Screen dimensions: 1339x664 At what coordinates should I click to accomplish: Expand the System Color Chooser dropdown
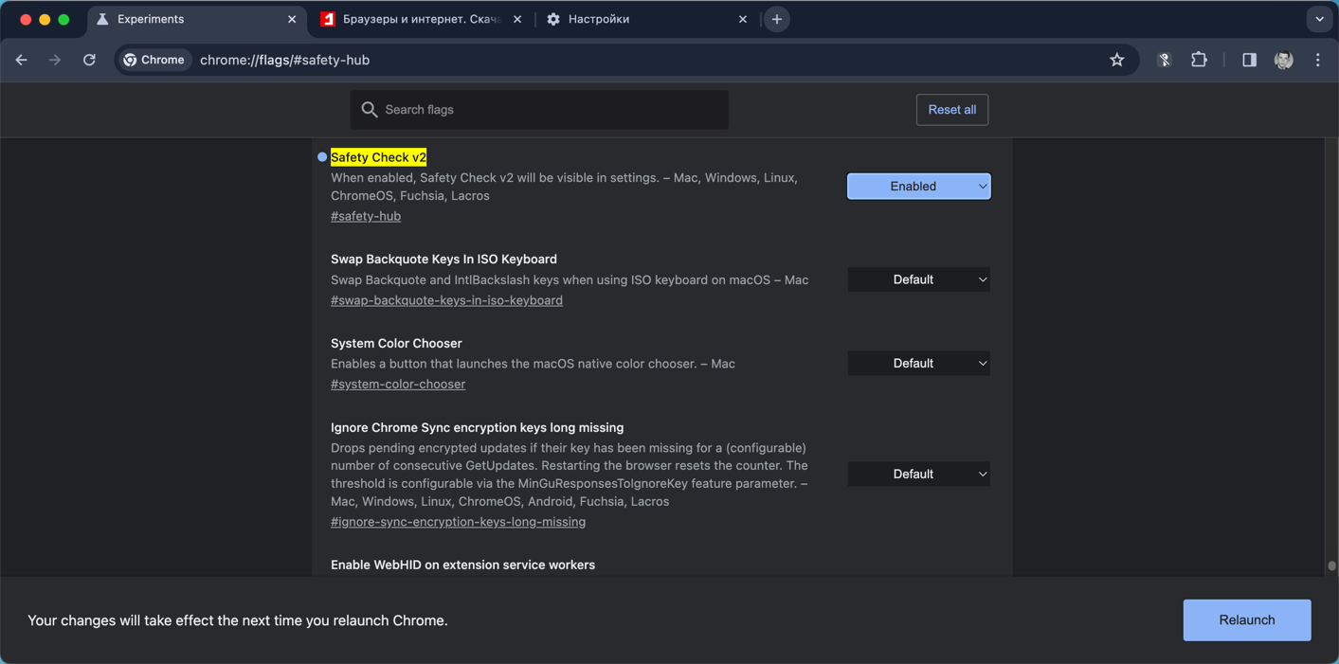[x=918, y=364]
